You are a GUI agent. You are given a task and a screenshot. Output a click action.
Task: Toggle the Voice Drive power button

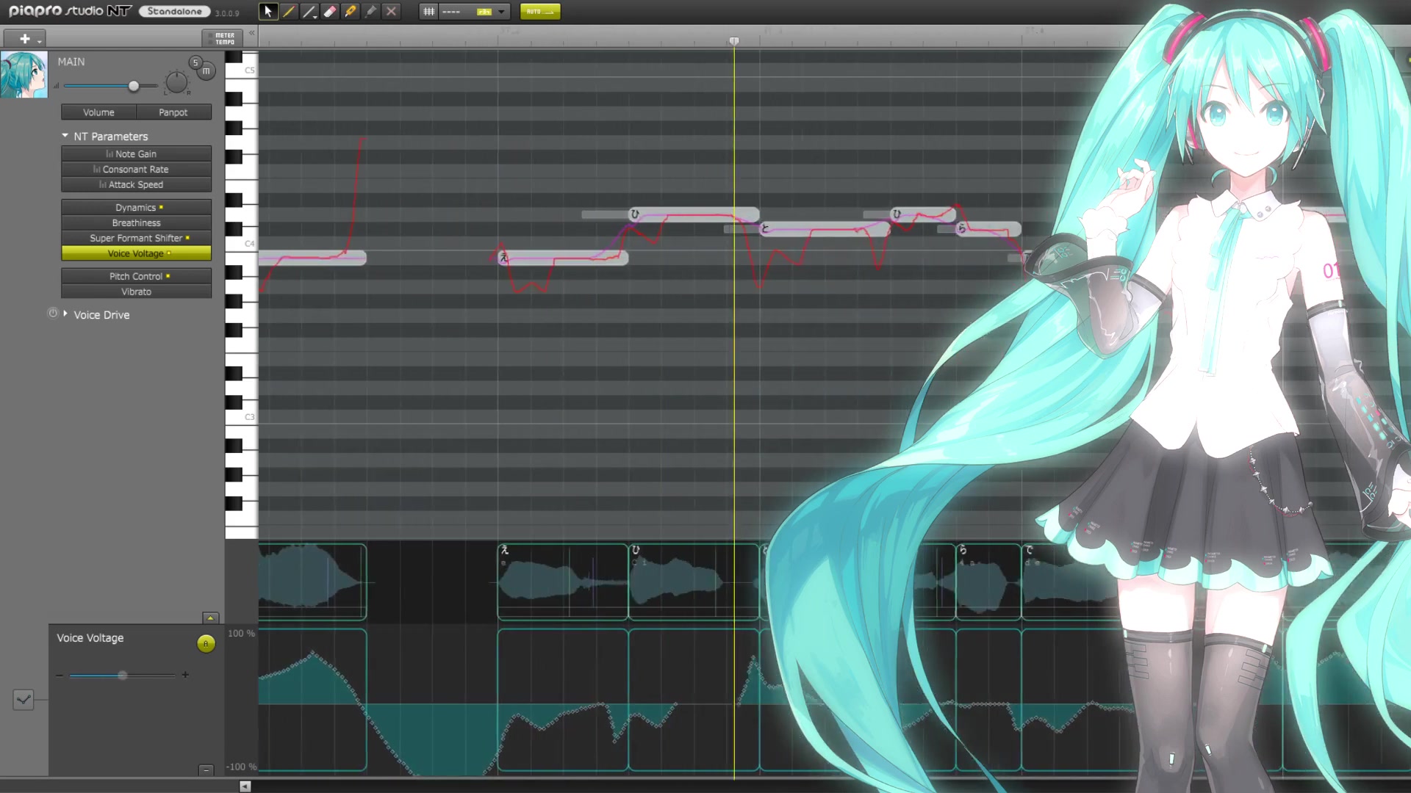(53, 314)
